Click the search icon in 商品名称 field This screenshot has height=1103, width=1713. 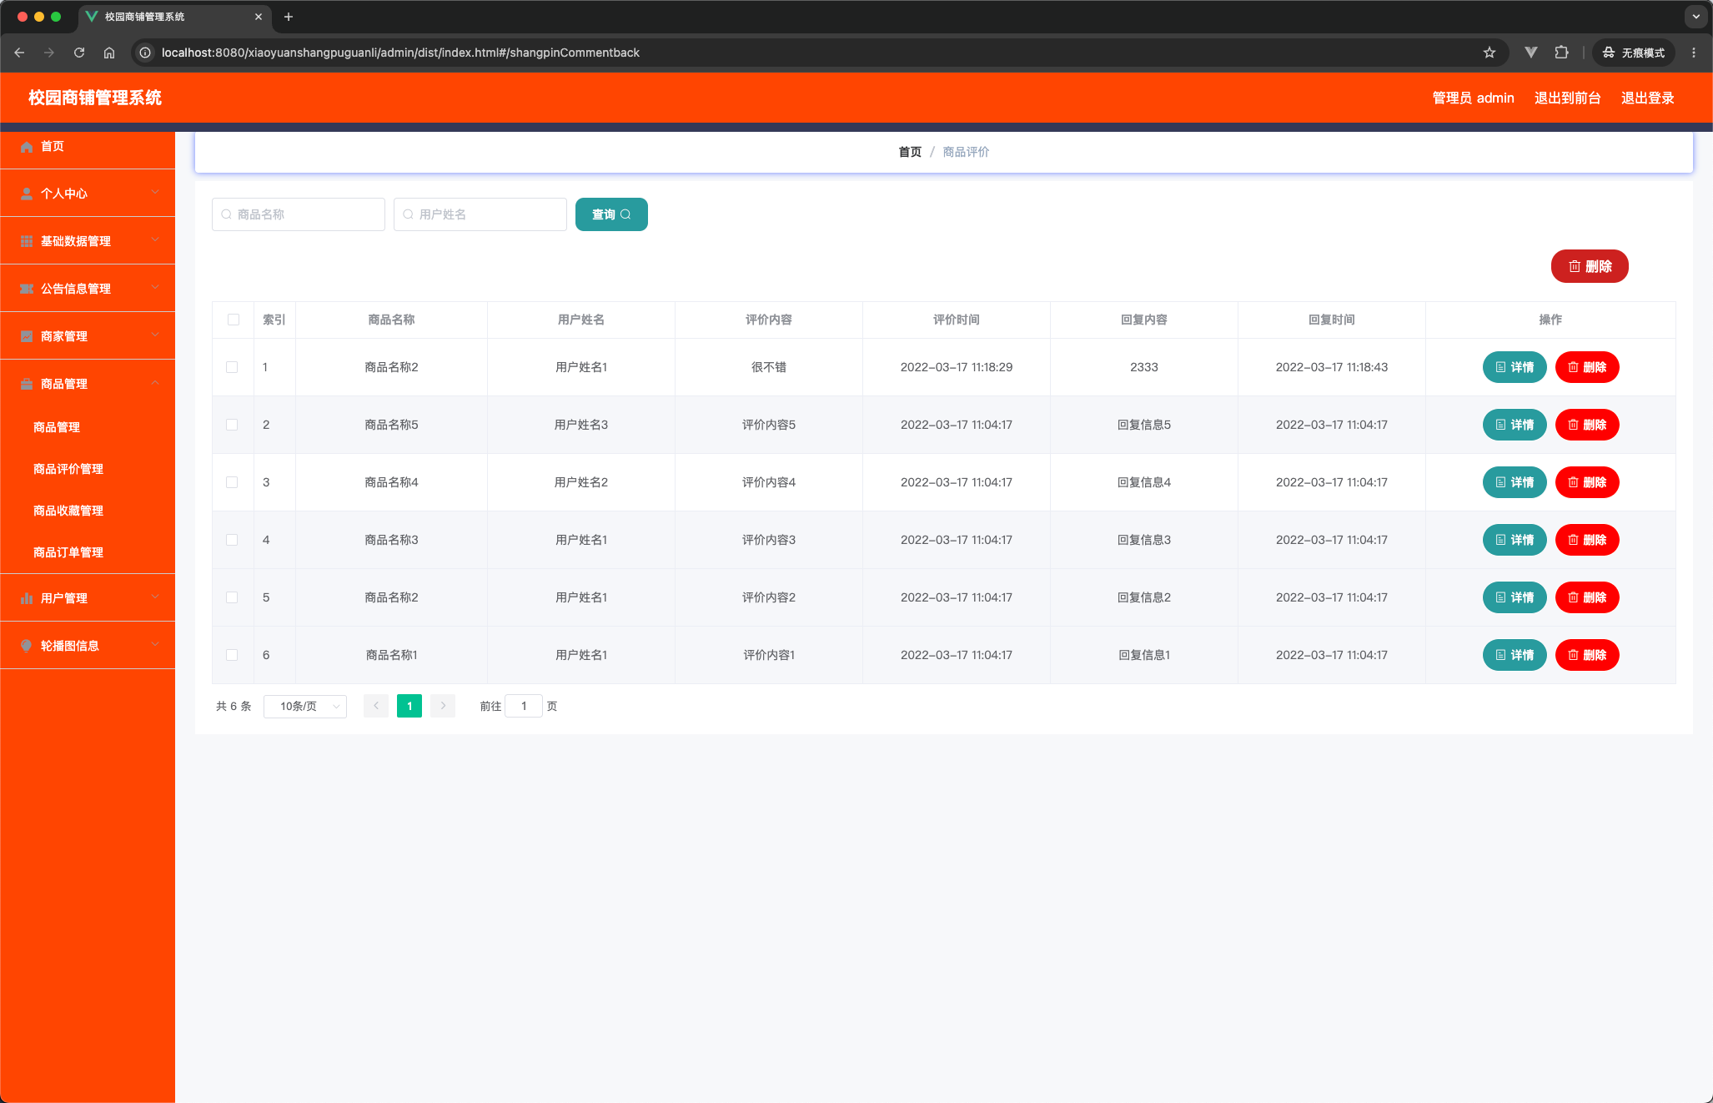226,214
